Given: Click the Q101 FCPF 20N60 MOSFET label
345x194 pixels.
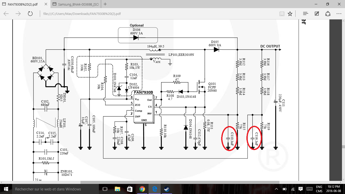Looking at the screenshot, I should [x=212, y=87].
